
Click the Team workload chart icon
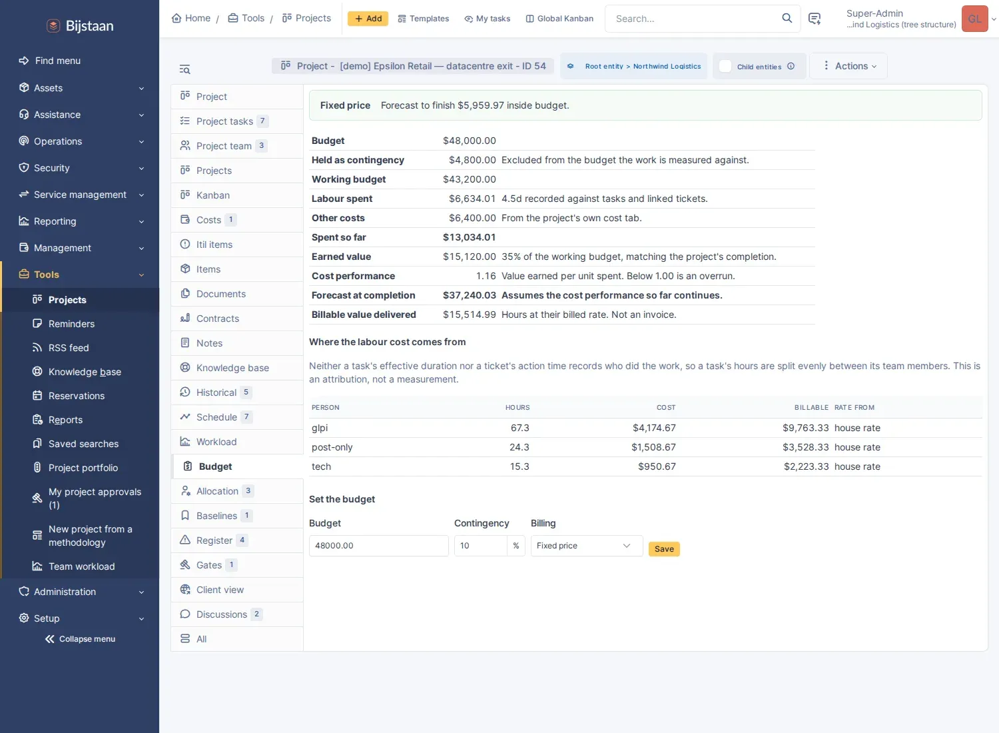coord(37,566)
